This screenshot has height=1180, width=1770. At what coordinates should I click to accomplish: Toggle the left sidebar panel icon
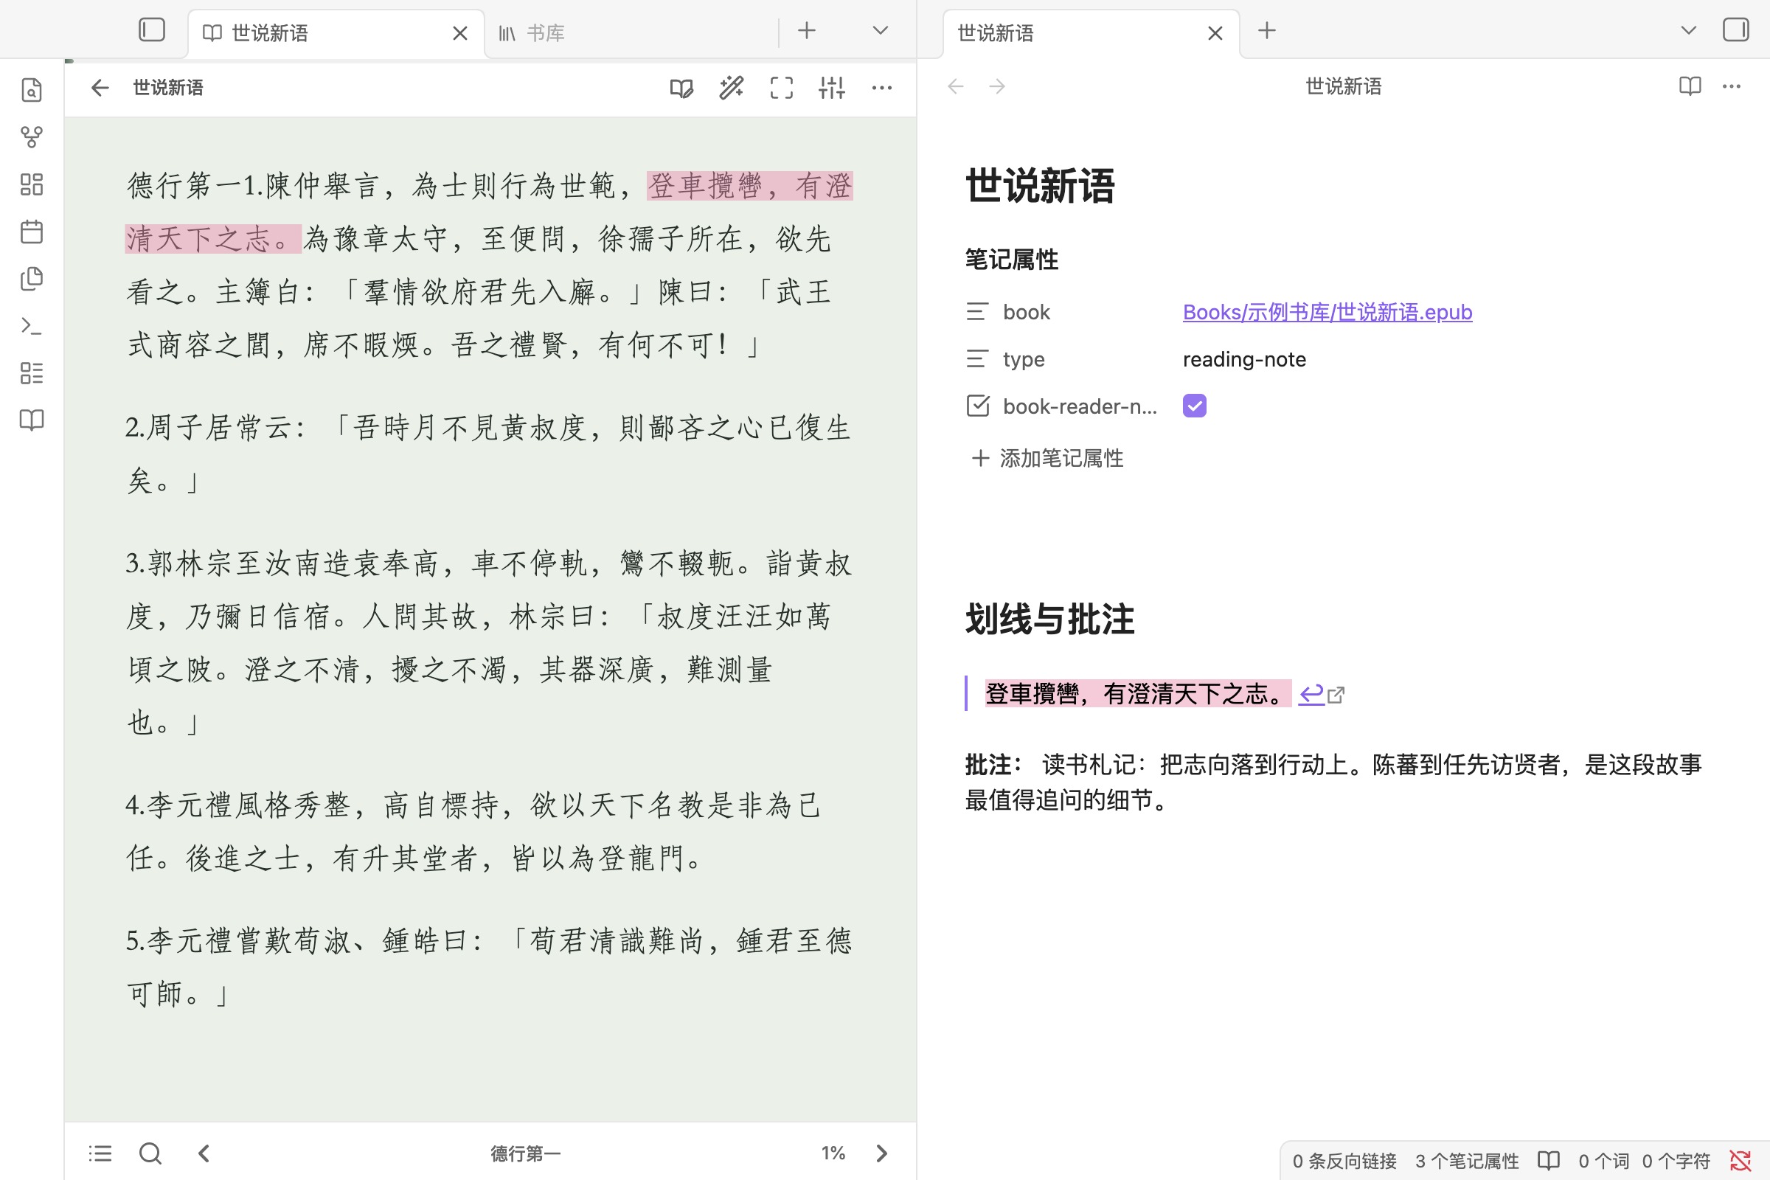(151, 31)
